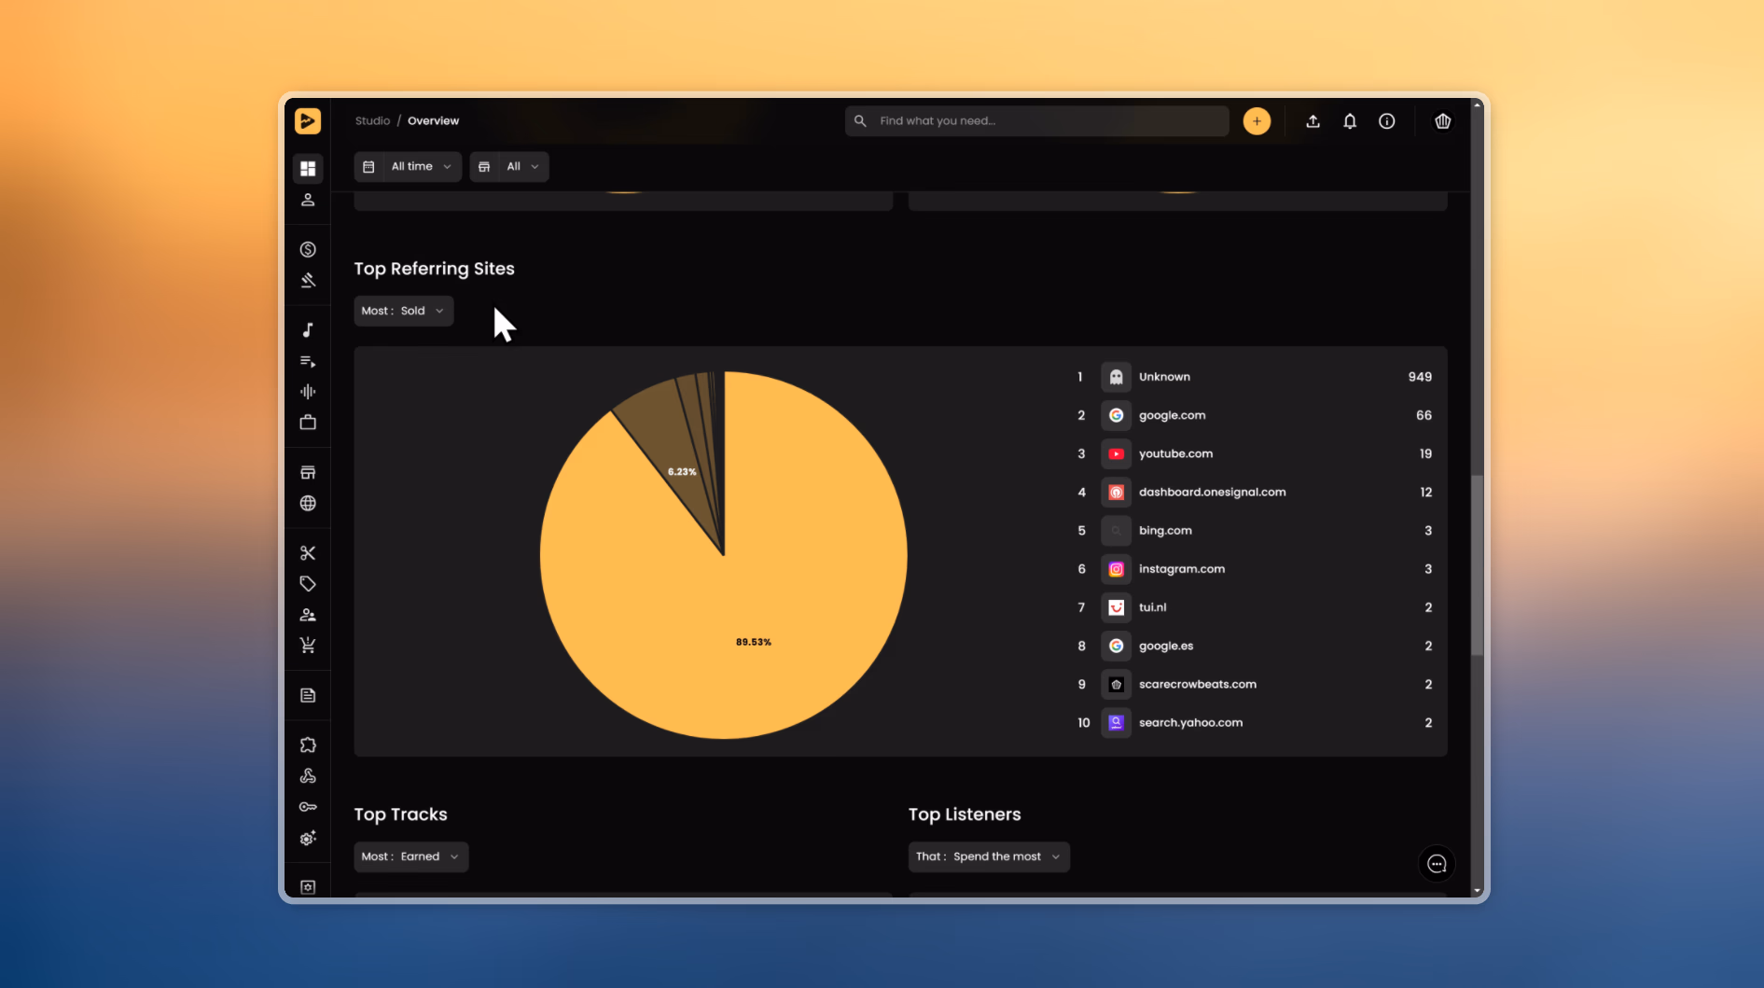Select the 89.53% slice of the pie chart
The image size is (1764, 988).
coord(753,641)
